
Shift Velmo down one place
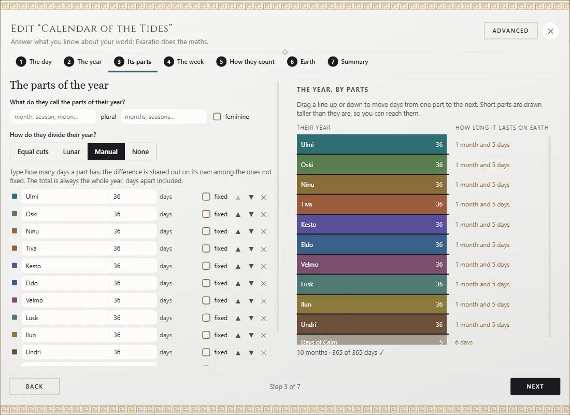251,301
